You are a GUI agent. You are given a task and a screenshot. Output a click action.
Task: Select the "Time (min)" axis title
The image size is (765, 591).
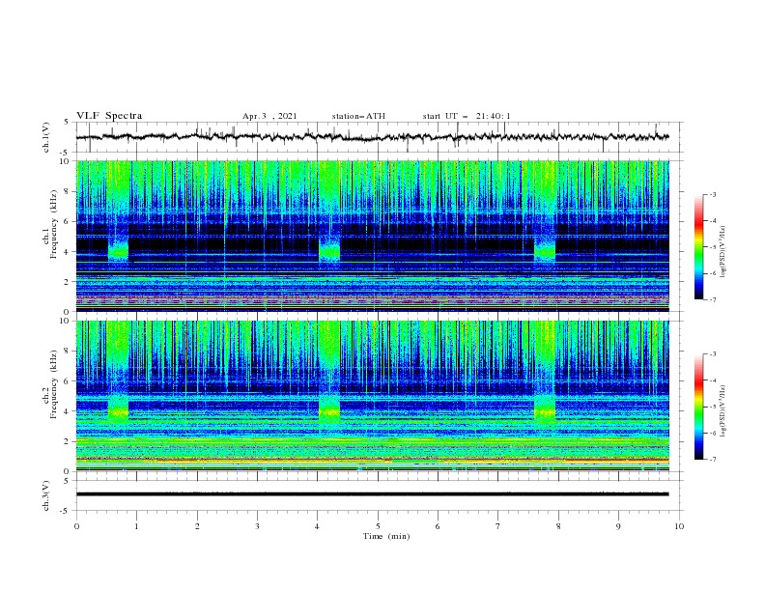(386, 536)
